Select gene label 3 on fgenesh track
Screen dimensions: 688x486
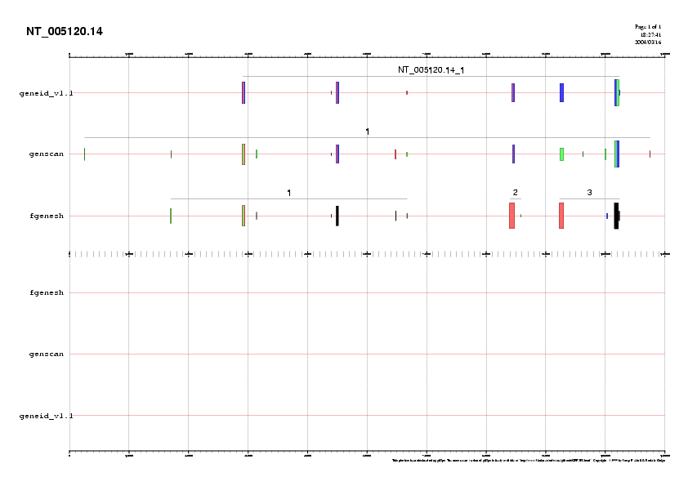(x=589, y=193)
